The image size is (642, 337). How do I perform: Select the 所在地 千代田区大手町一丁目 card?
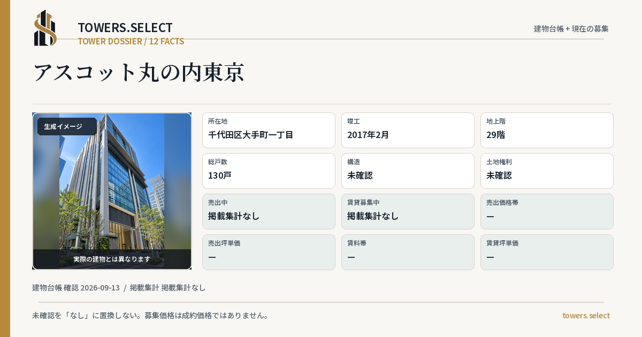coord(269,130)
